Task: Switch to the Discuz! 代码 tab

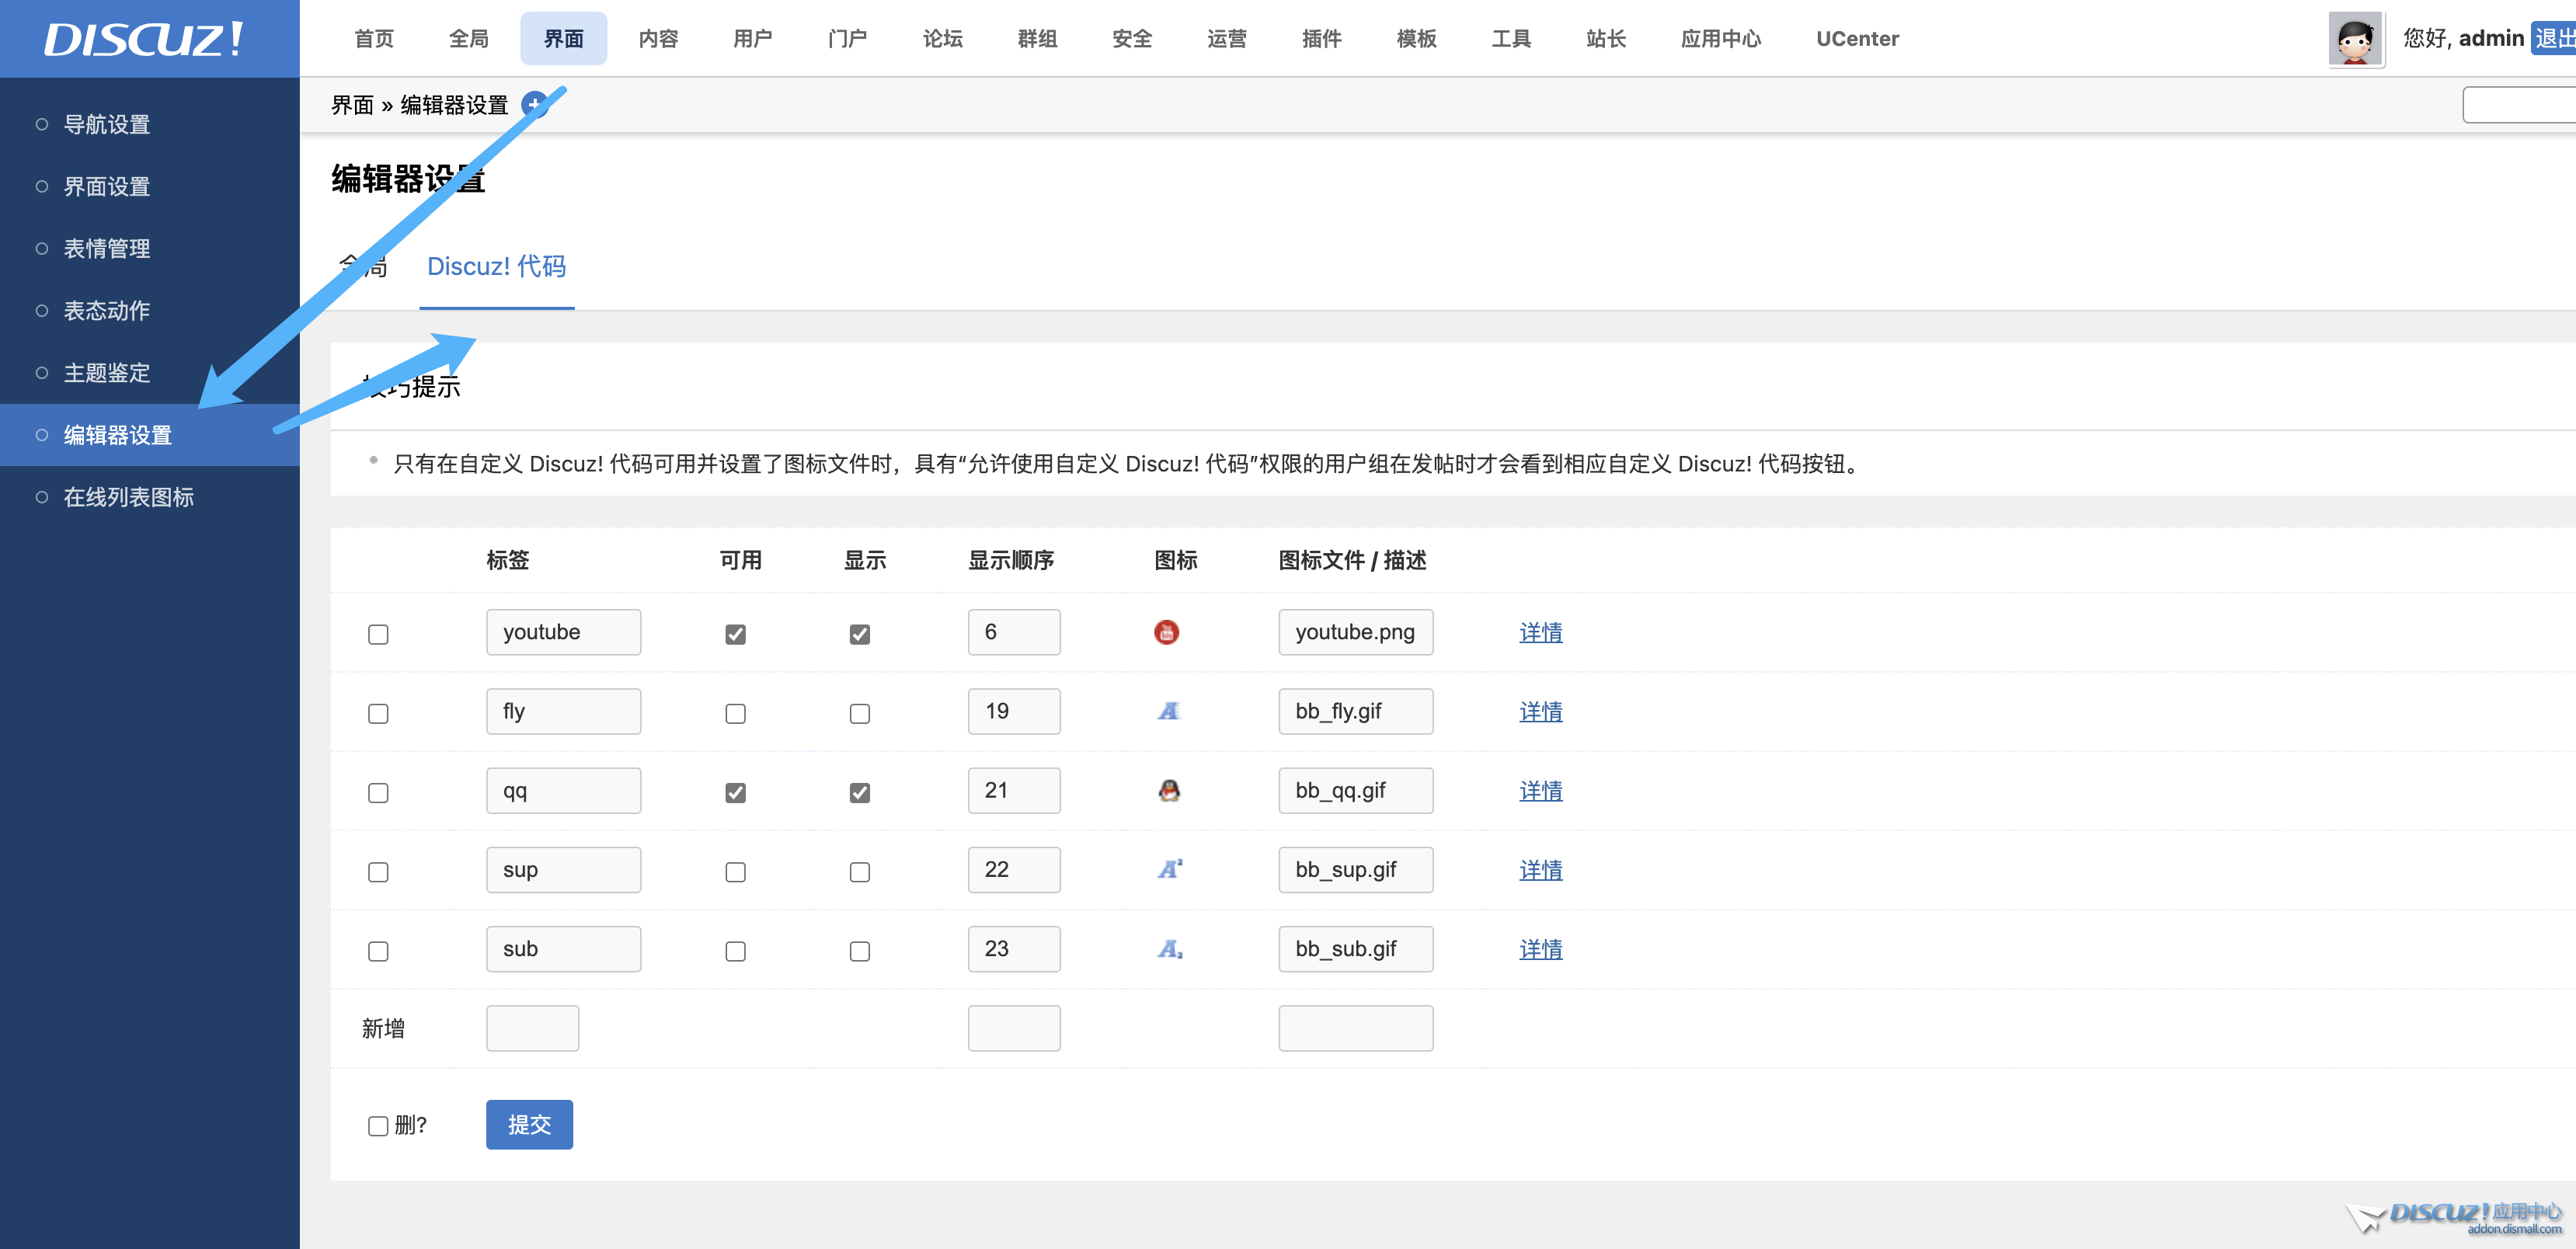Action: click(496, 266)
